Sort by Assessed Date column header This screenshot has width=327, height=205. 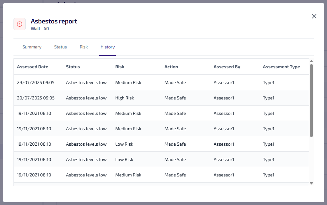point(32,67)
